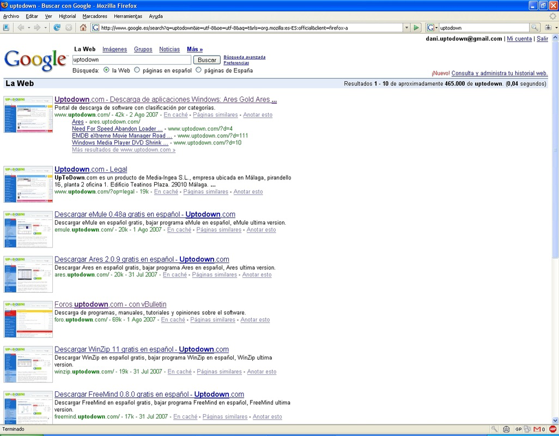Open the search engine selector dropdown

tap(433, 27)
